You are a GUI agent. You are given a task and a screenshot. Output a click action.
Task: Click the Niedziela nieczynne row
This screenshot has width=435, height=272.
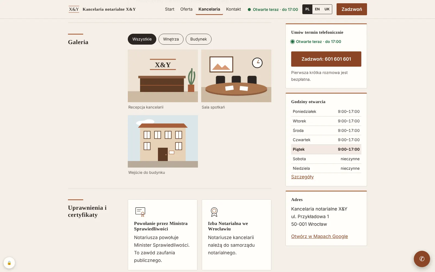(x=326, y=168)
